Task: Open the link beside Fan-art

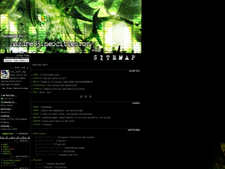Action: [x=46, y=141]
